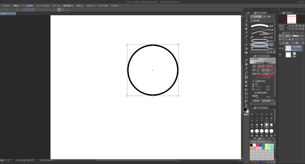The height and width of the screenshot is (164, 305).
Task: Click the Scale/Rotate transform icon in command bar
Action: pos(59,10)
